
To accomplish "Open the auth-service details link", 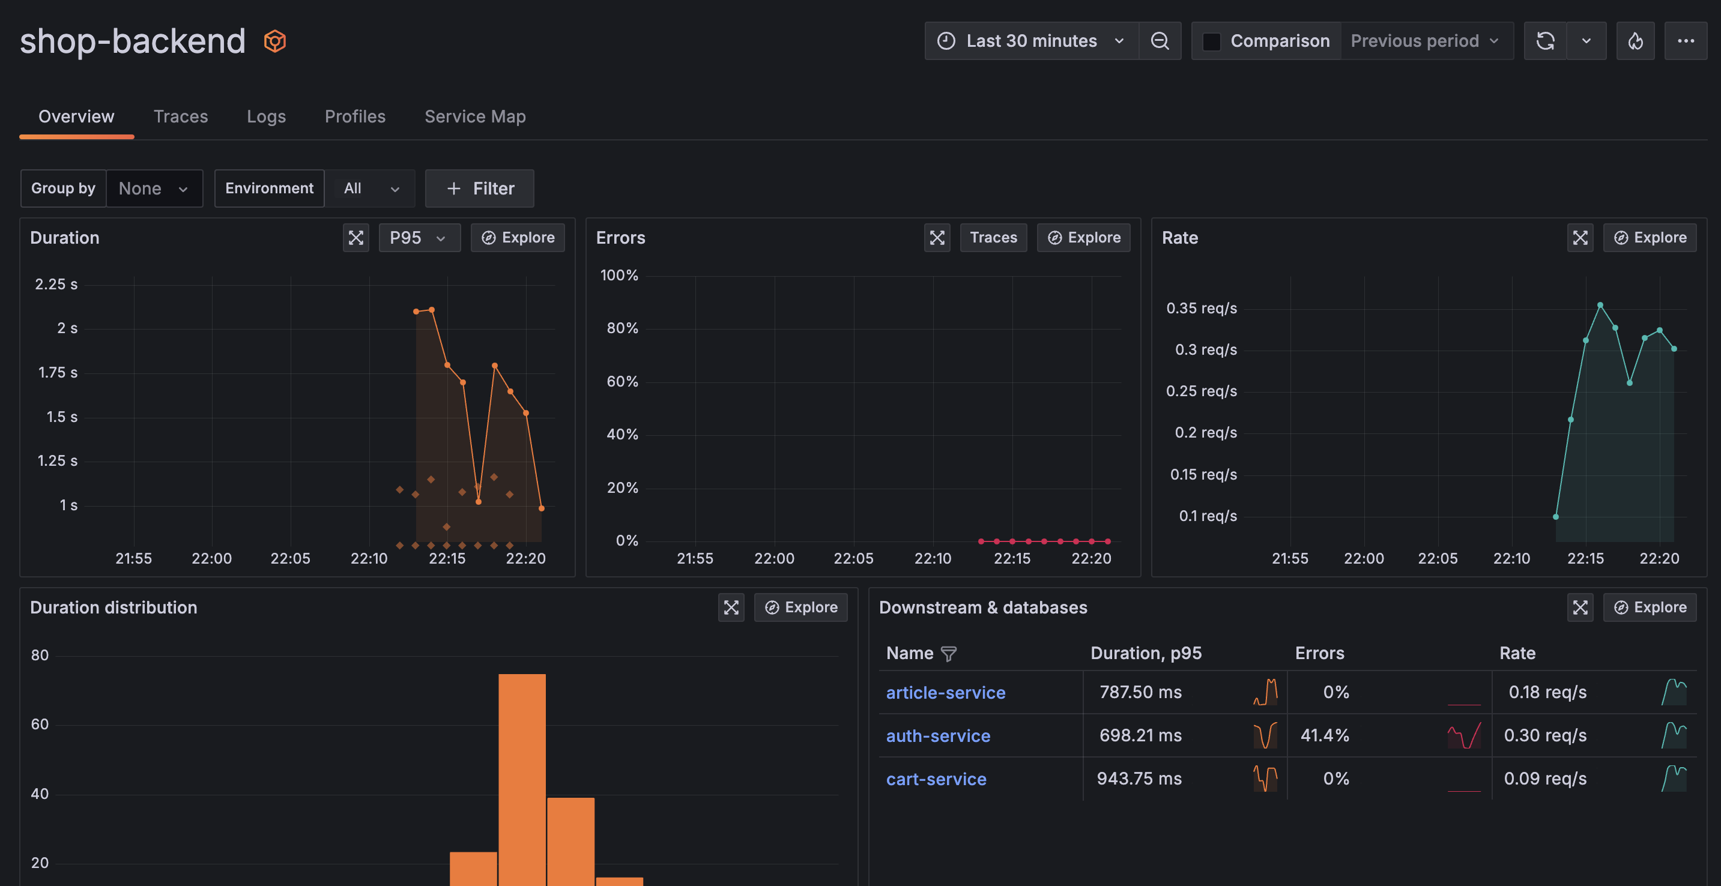I will tap(938, 735).
